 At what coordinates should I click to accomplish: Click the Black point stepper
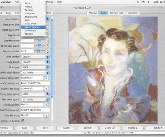[x=47, y=25]
